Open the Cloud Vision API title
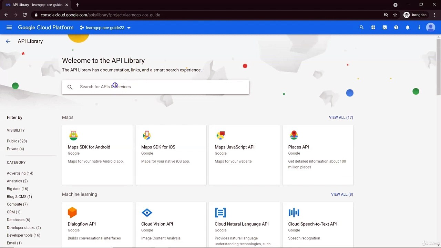 [x=157, y=224]
